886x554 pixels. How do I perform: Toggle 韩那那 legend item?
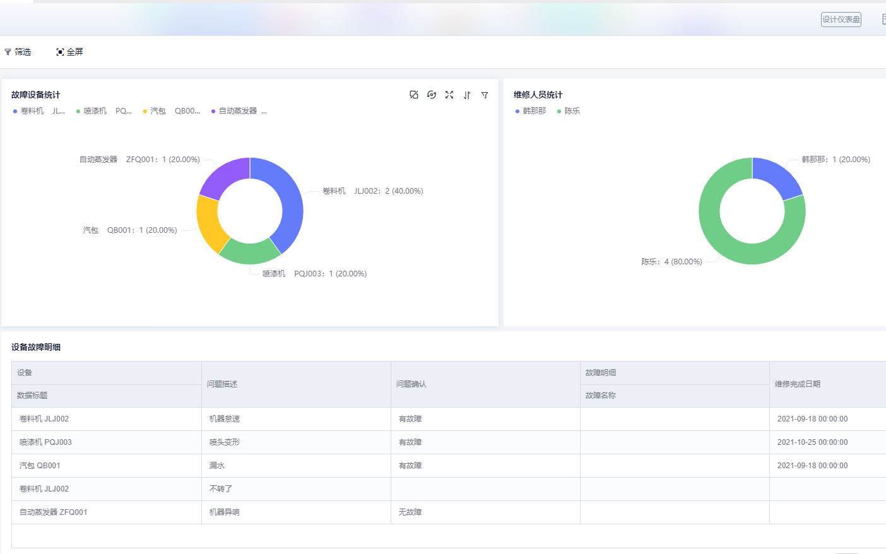(531, 111)
